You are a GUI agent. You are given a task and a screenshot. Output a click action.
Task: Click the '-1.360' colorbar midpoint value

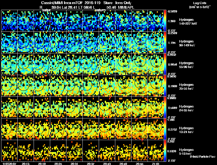pyautogui.click(x=171, y=21)
